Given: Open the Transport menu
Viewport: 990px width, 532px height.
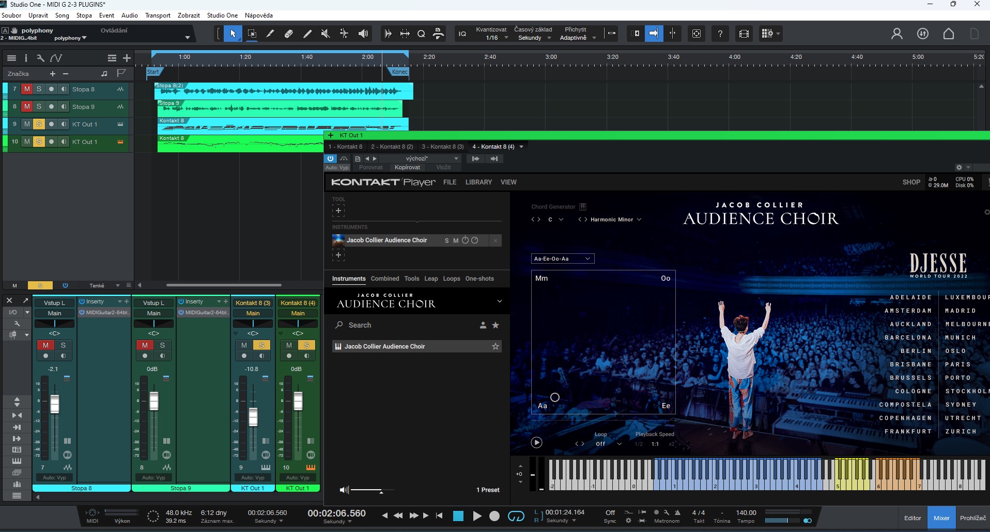Looking at the screenshot, I should point(158,15).
